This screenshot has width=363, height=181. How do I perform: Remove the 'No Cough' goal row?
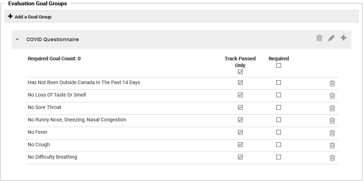[x=332, y=146]
